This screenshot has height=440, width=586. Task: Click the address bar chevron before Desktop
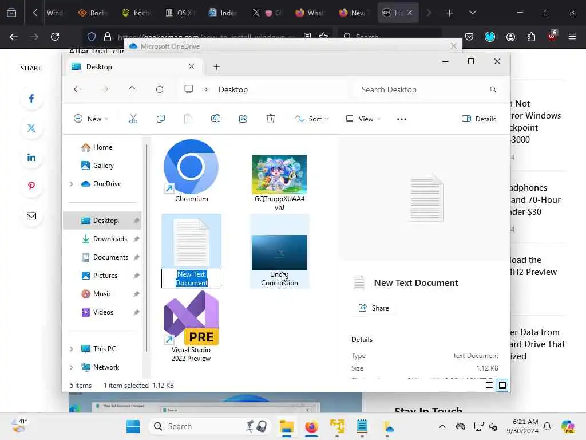[x=206, y=89]
